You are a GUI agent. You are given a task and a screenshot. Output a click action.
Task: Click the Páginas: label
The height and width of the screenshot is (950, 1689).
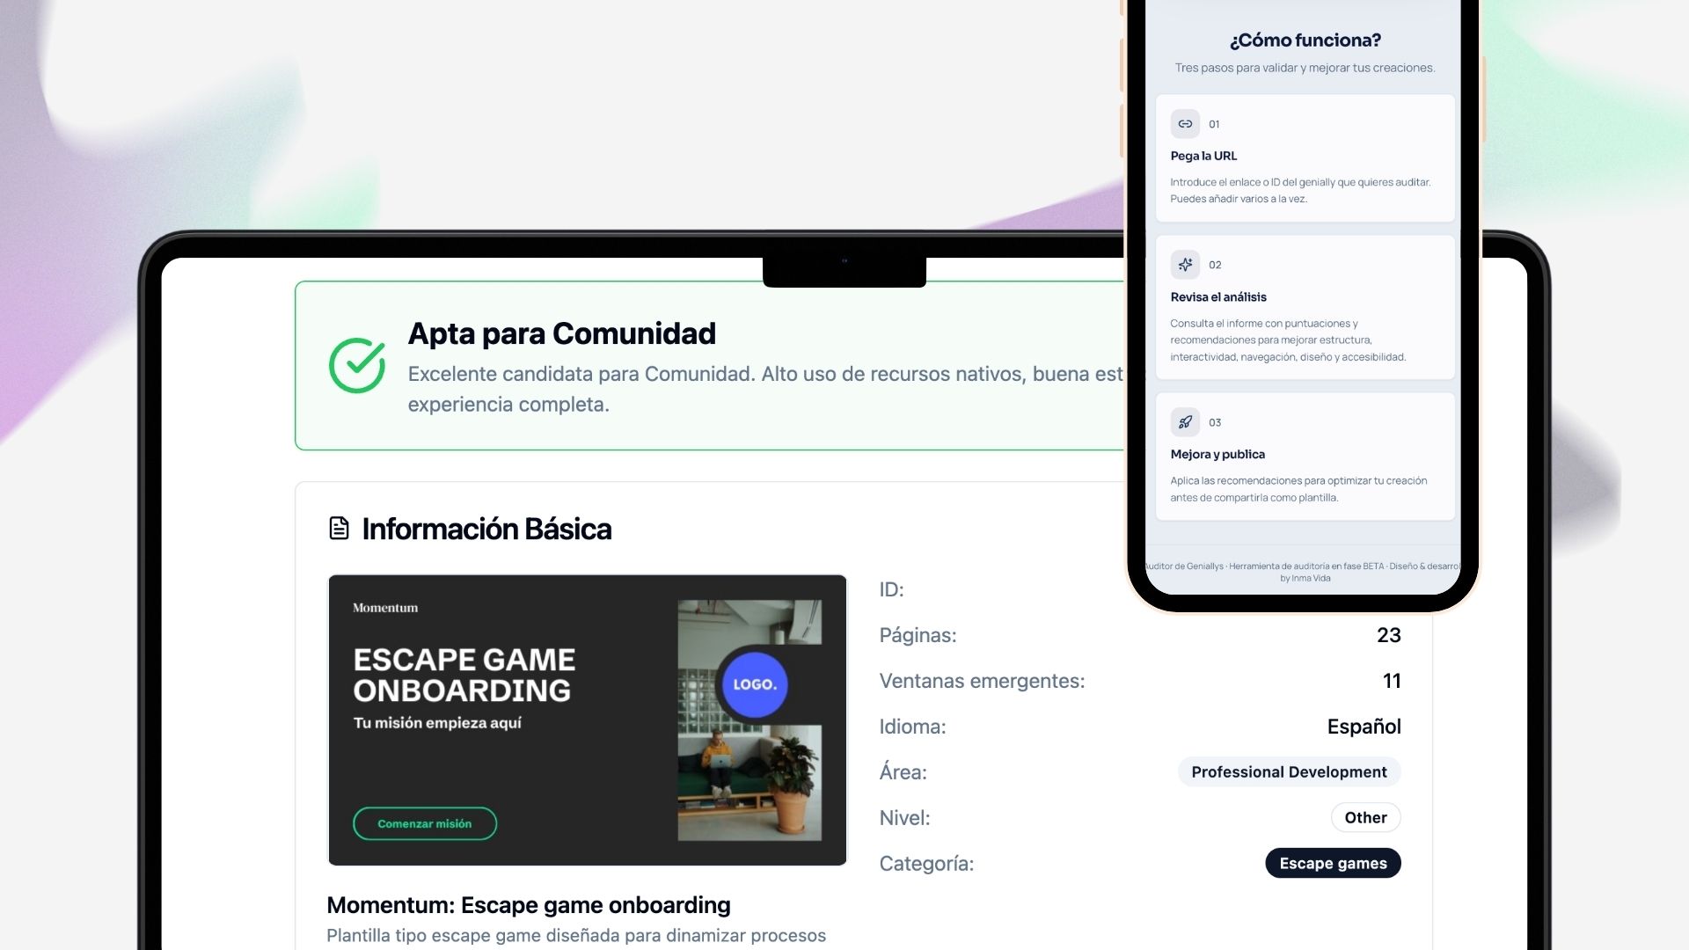[x=918, y=635]
